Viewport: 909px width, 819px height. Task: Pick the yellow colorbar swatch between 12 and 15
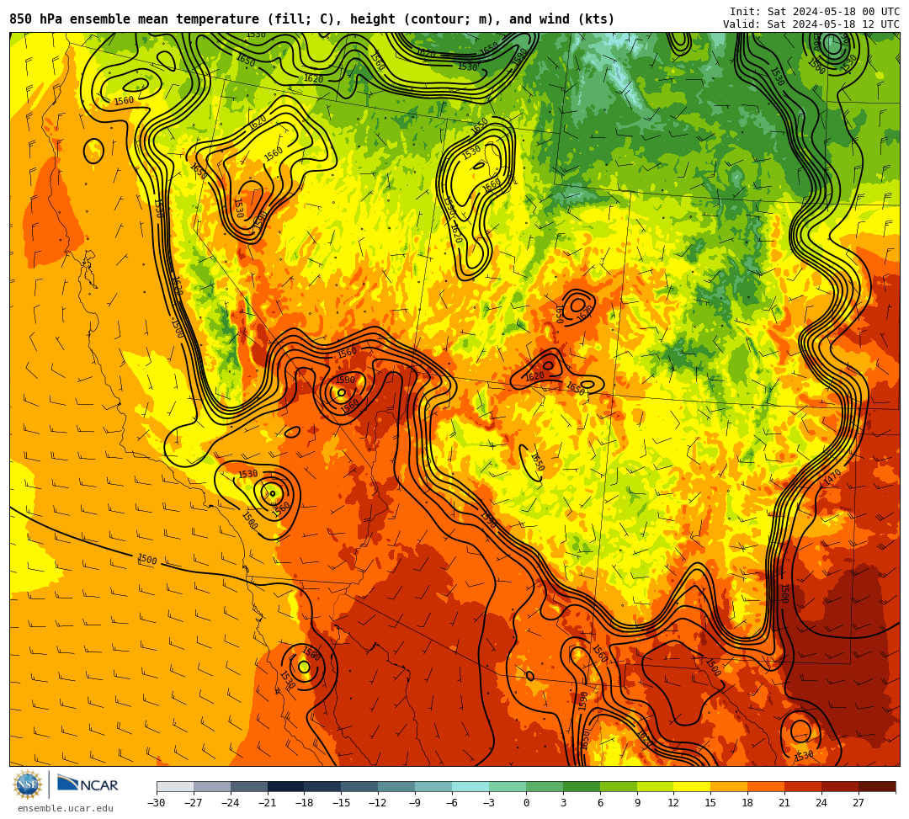pyautogui.click(x=692, y=786)
